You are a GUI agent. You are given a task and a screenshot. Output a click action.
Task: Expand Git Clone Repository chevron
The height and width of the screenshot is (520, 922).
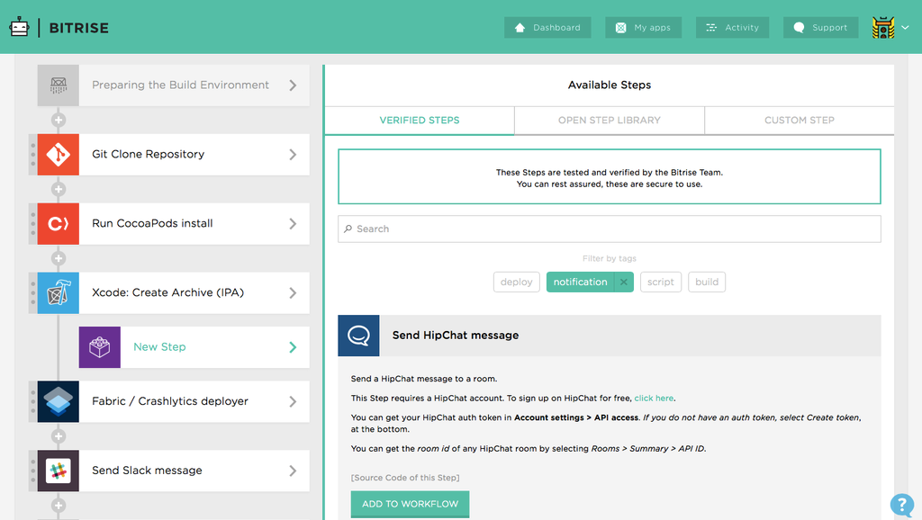(x=293, y=155)
